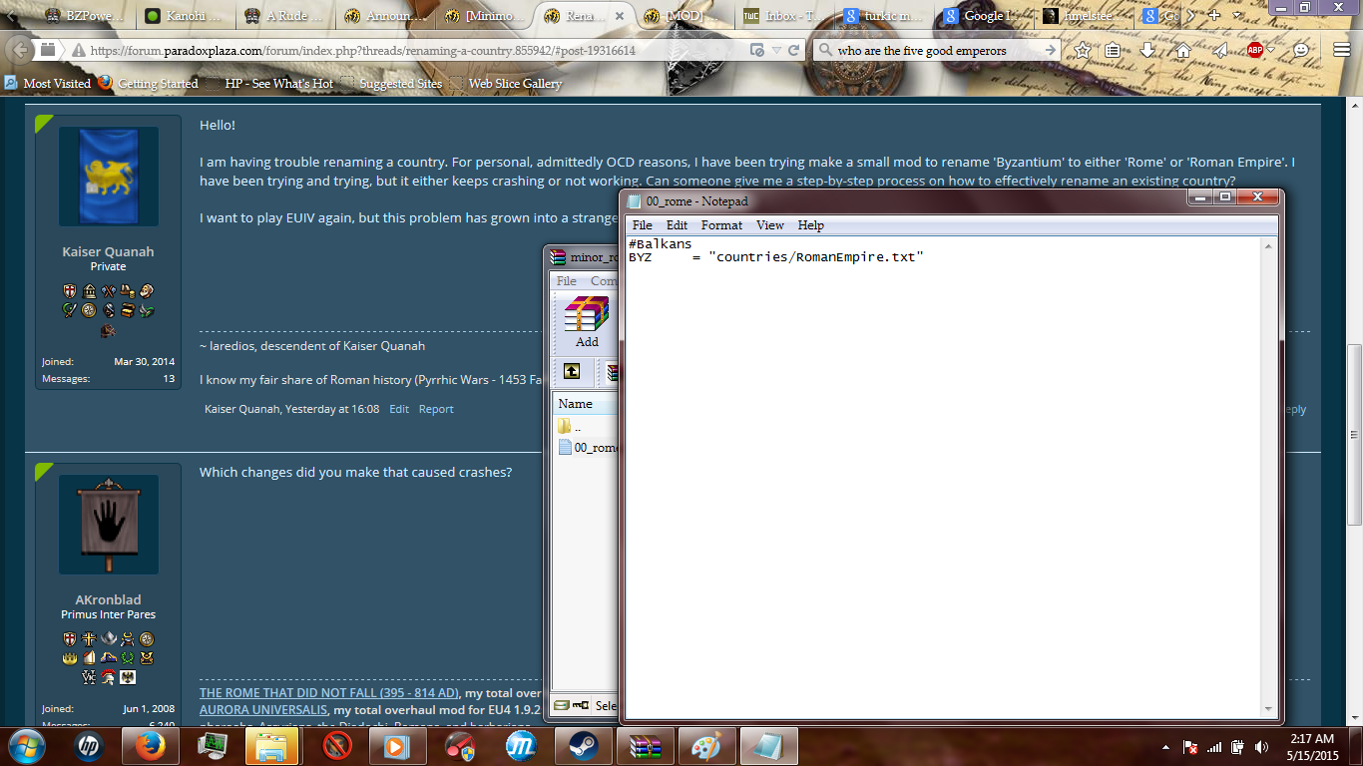Click inside the browser search field
Viewport: 1363px width, 766px height.
tap(928, 48)
